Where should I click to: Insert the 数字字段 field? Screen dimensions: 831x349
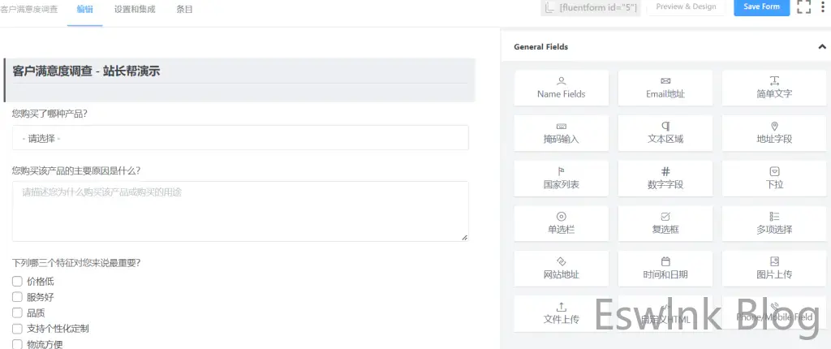pyautogui.click(x=665, y=178)
